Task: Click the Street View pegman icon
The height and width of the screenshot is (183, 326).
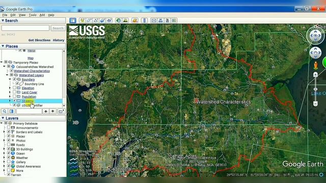Action: 316,66
